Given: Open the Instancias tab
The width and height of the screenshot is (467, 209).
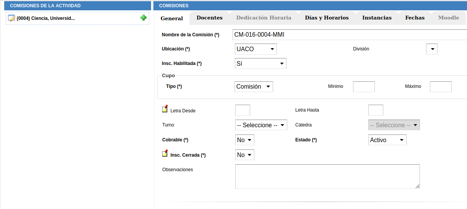Looking at the screenshot, I should click(x=377, y=18).
